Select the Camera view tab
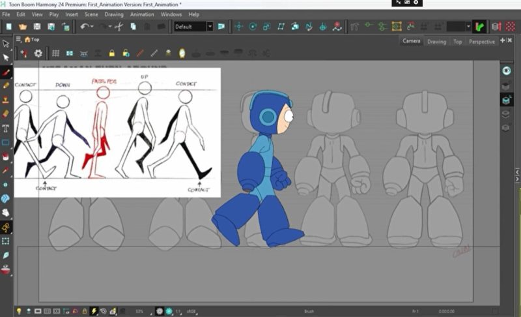The image size is (521, 317). click(x=412, y=41)
